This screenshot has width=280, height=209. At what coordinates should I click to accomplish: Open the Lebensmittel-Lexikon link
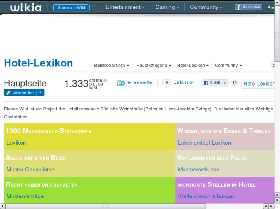[205, 143]
